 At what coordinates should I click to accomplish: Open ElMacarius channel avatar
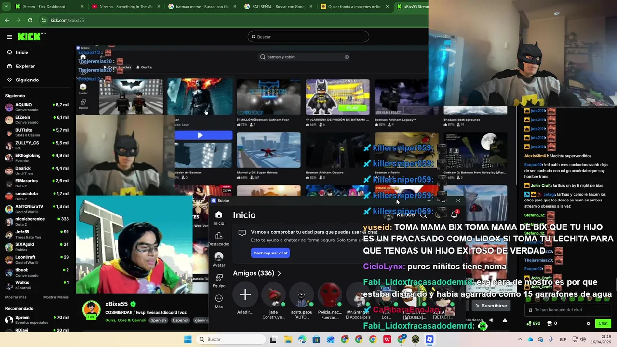pyautogui.click(x=9, y=183)
